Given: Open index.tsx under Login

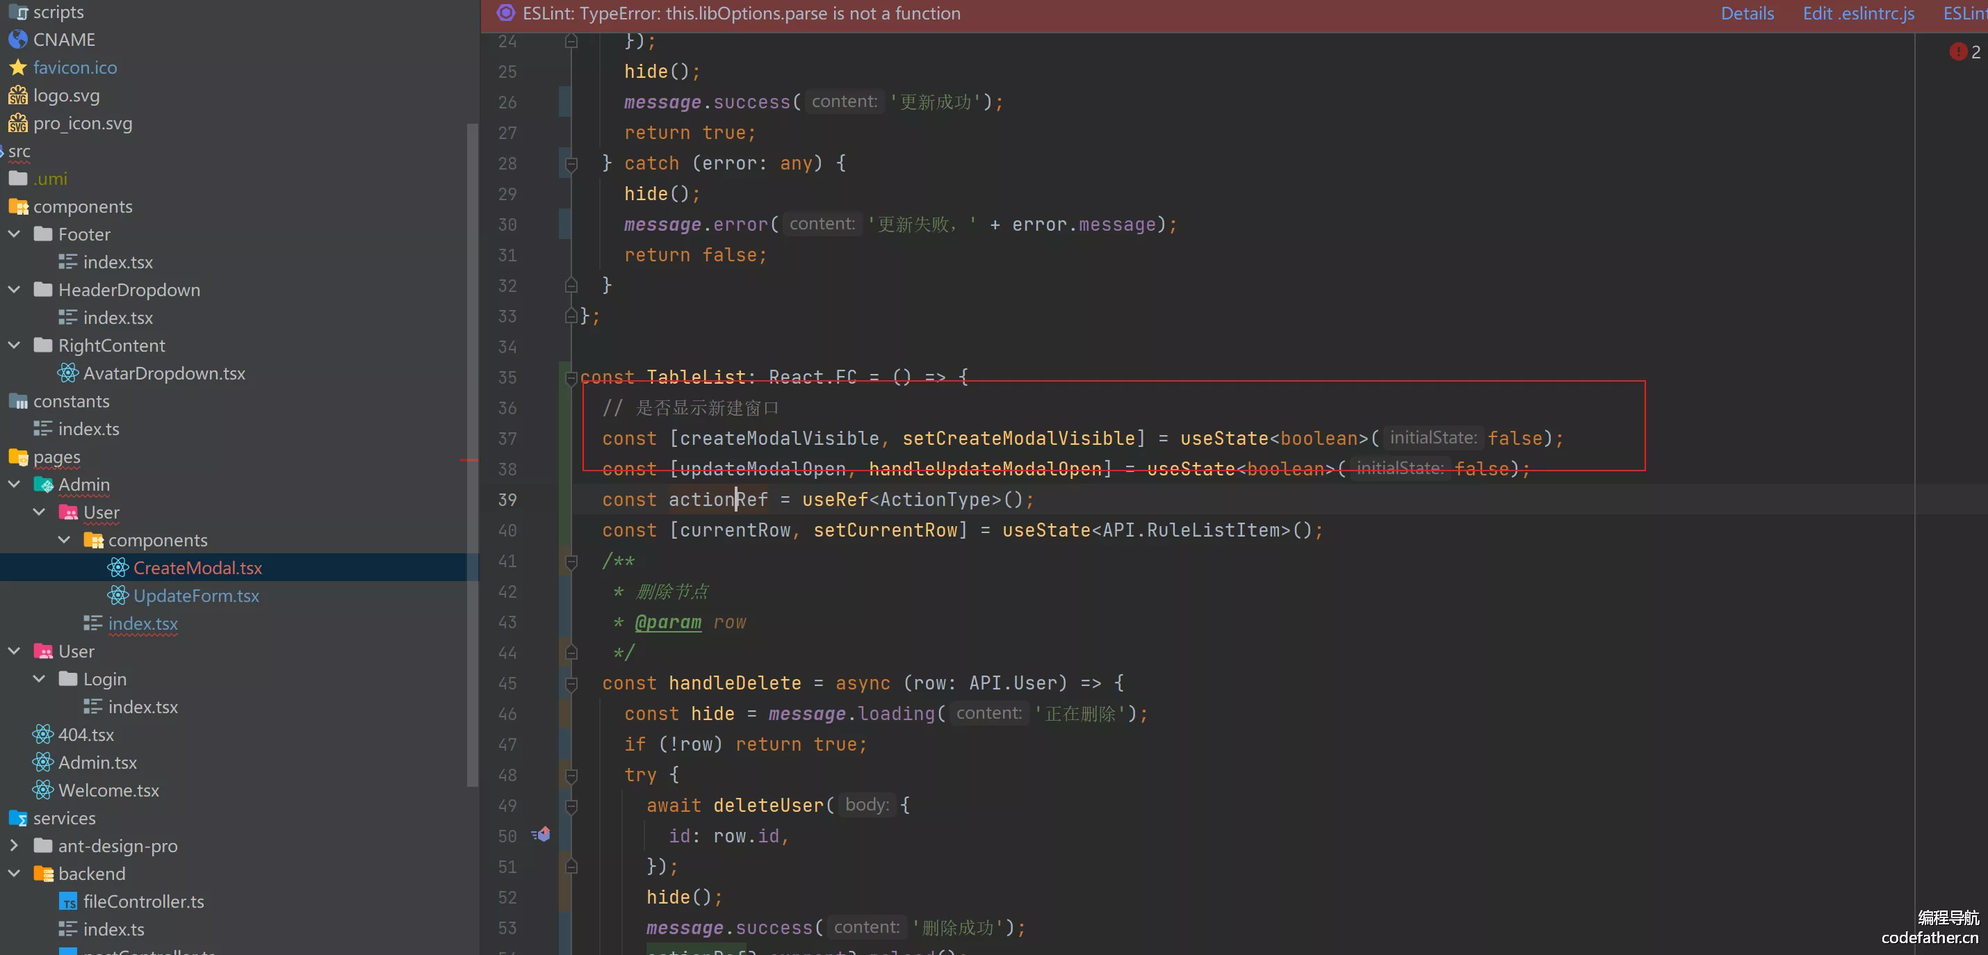Looking at the screenshot, I should [131, 706].
